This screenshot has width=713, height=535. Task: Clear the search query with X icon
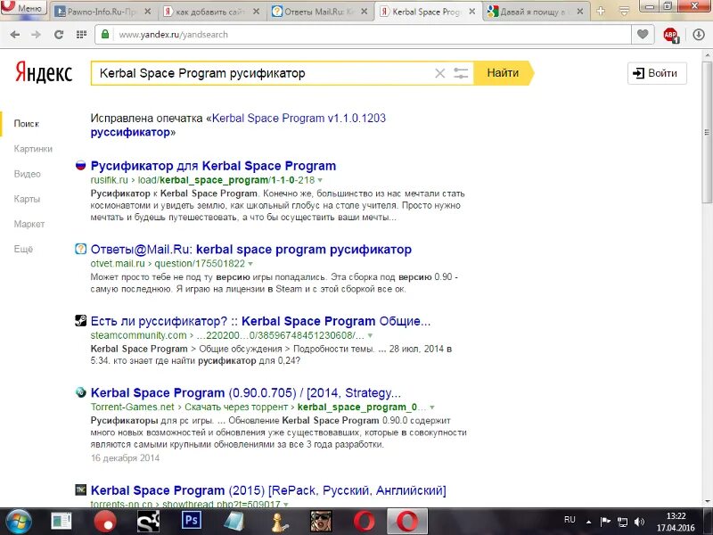click(x=439, y=73)
